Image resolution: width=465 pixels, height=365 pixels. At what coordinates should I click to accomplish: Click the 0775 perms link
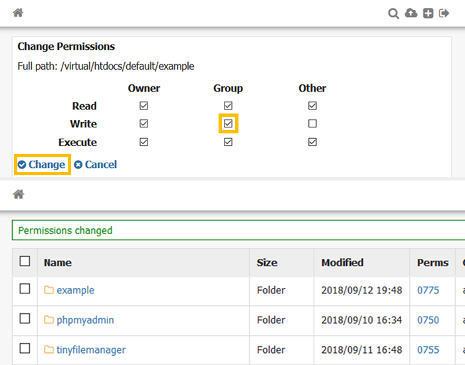coord(428,290)
